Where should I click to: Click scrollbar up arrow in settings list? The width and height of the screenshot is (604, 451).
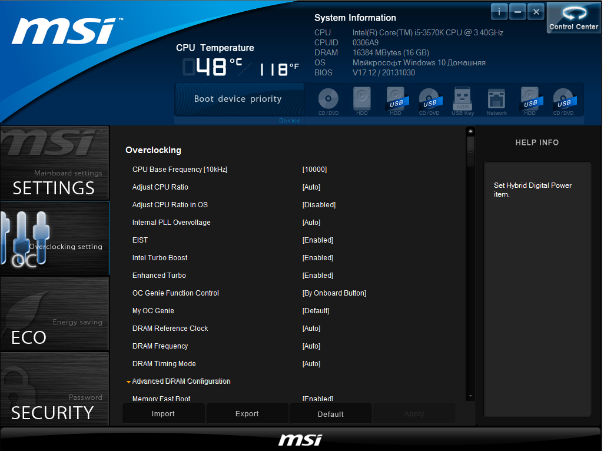pyautogui.click(x=470, y=131)
